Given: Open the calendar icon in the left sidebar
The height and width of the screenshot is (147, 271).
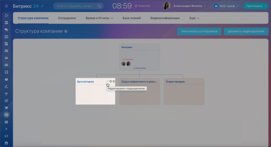Looking at the screenshot, I should (x=6, y=37).
